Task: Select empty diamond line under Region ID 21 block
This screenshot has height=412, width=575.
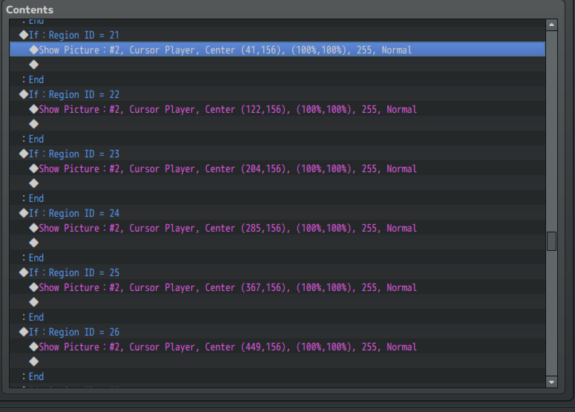Action: point(34,65)
